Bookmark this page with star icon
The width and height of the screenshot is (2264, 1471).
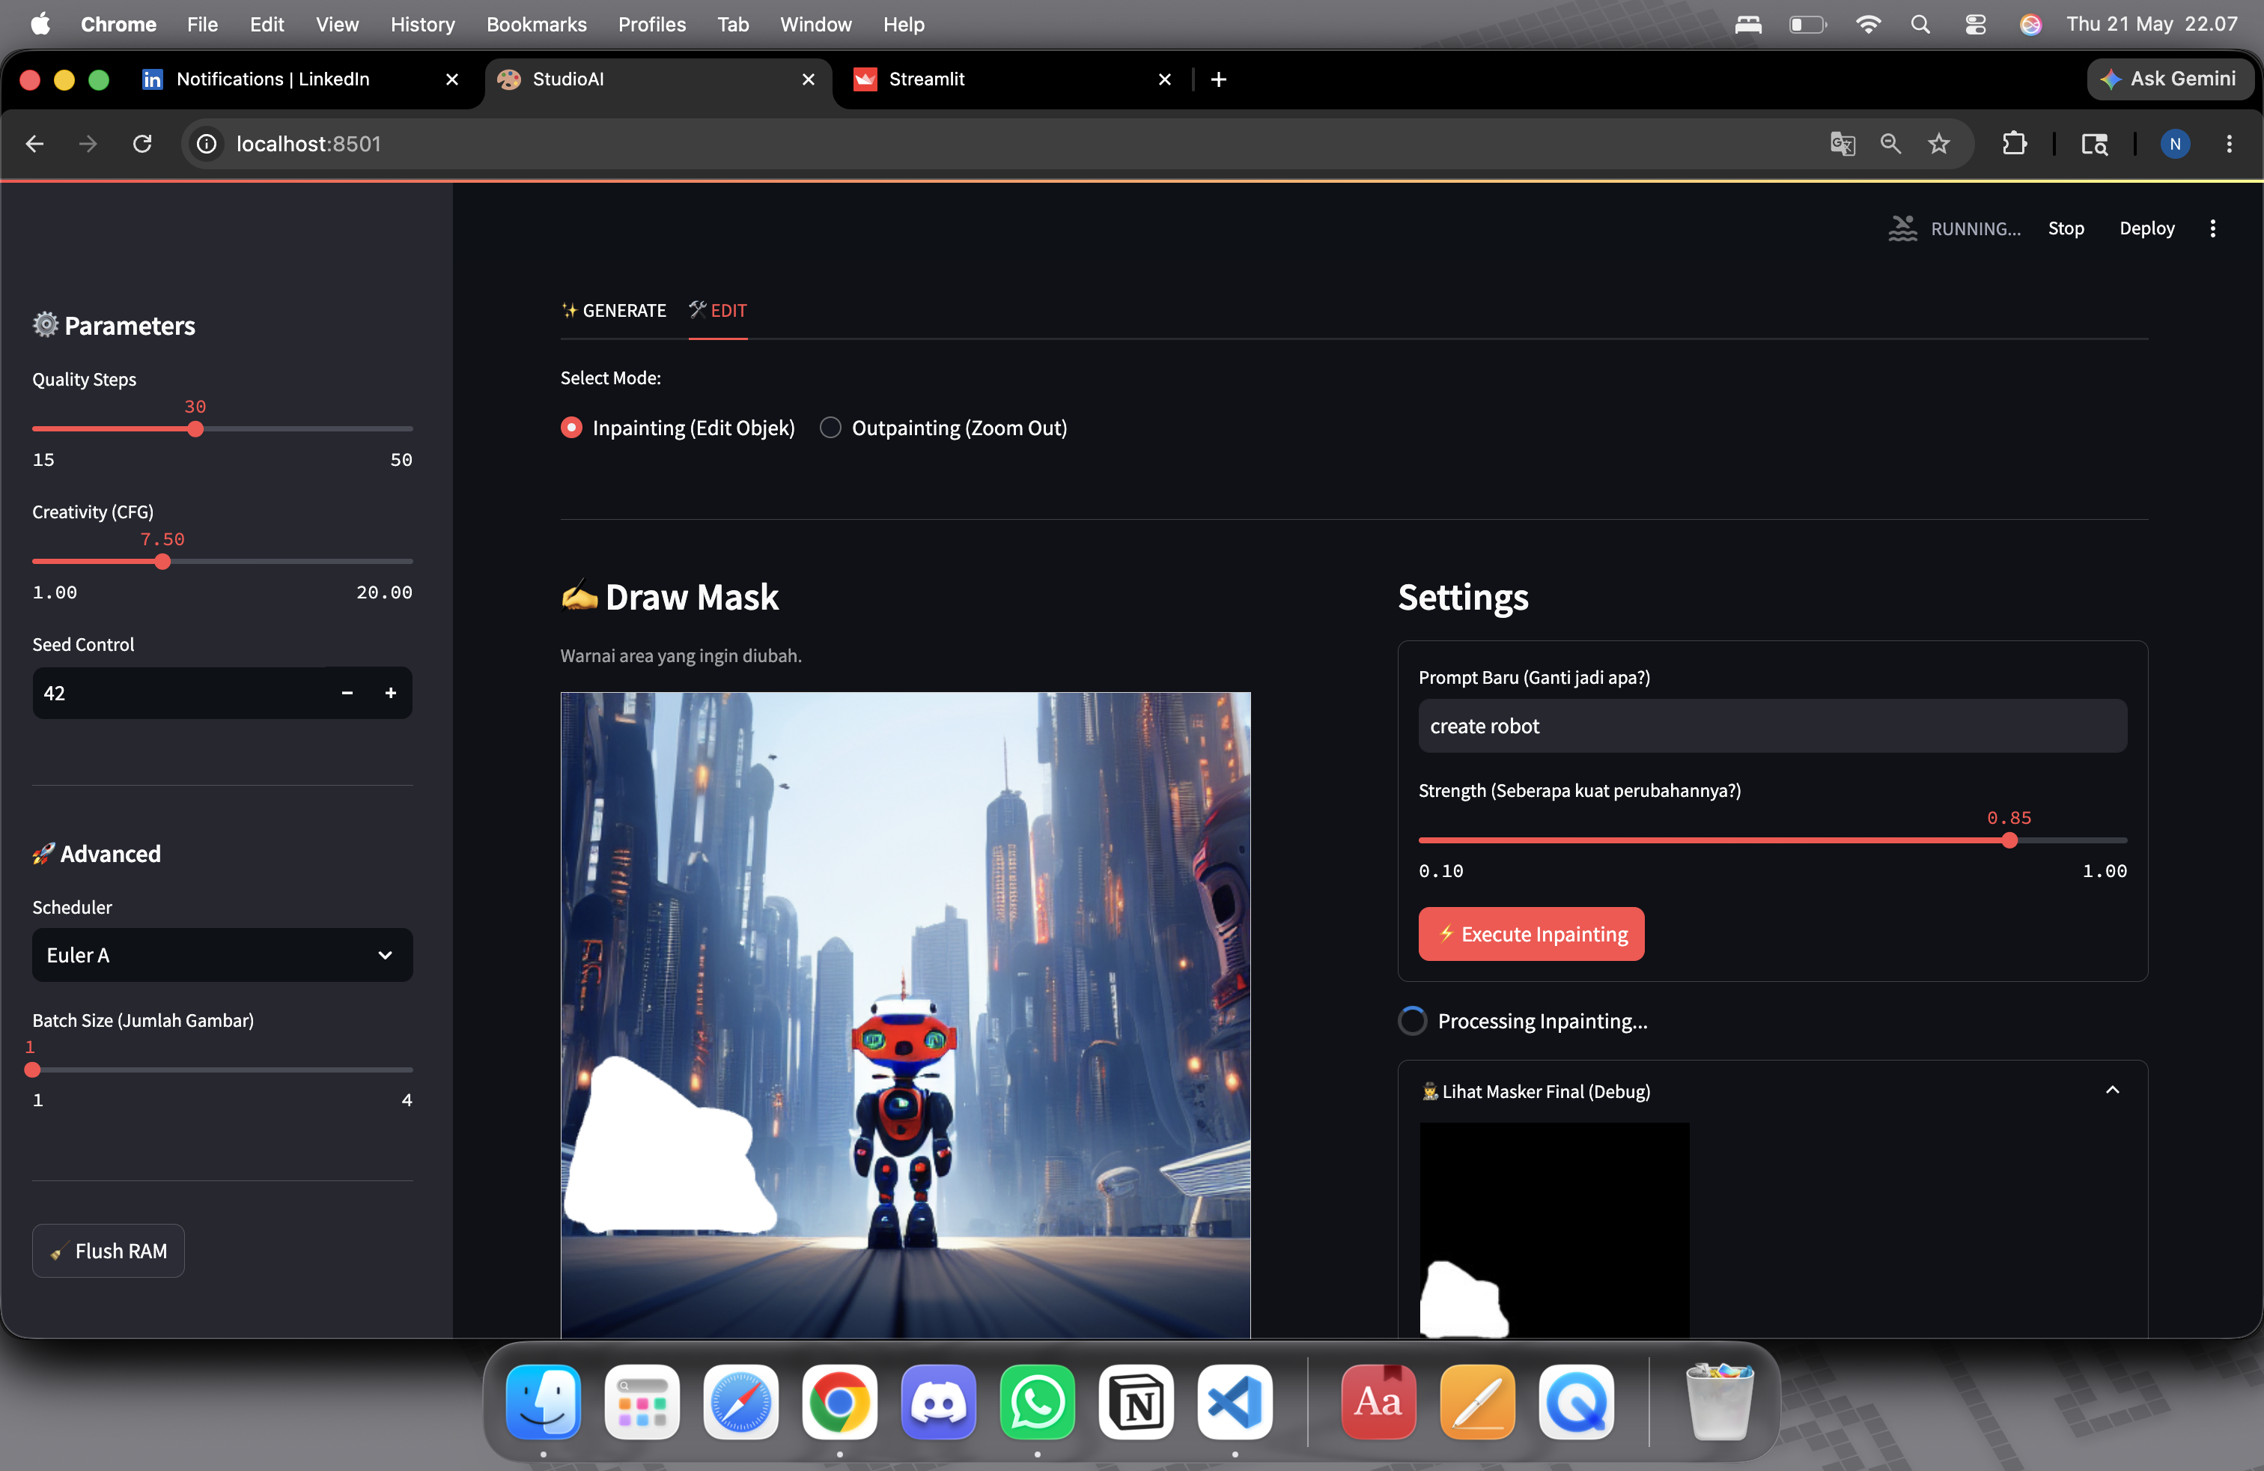pyautogui.click(x=1938, y=144)
